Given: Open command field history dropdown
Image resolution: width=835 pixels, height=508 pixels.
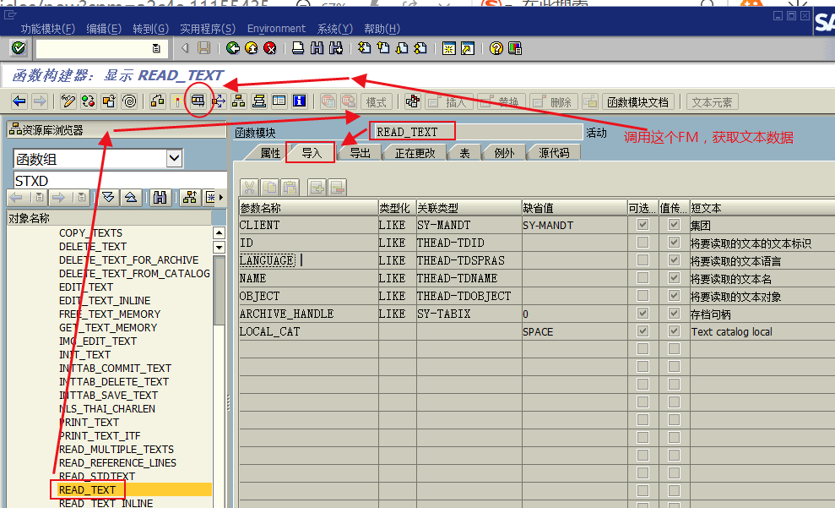Looking at the screenshot, I should tap(156, 48).
